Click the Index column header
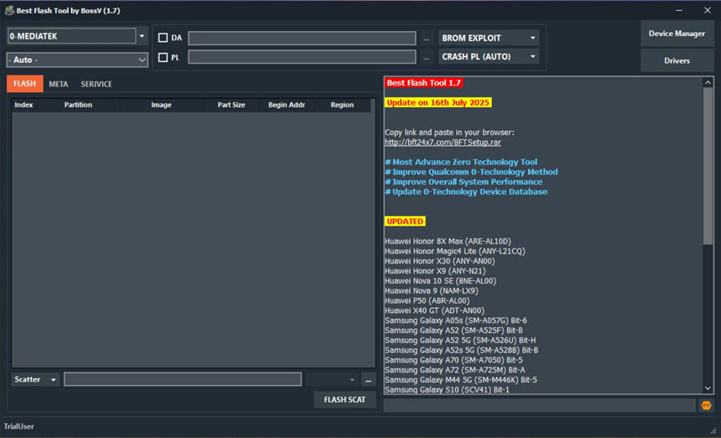The width and height of the screenshot is (721, 438). (x=24, y=105)
